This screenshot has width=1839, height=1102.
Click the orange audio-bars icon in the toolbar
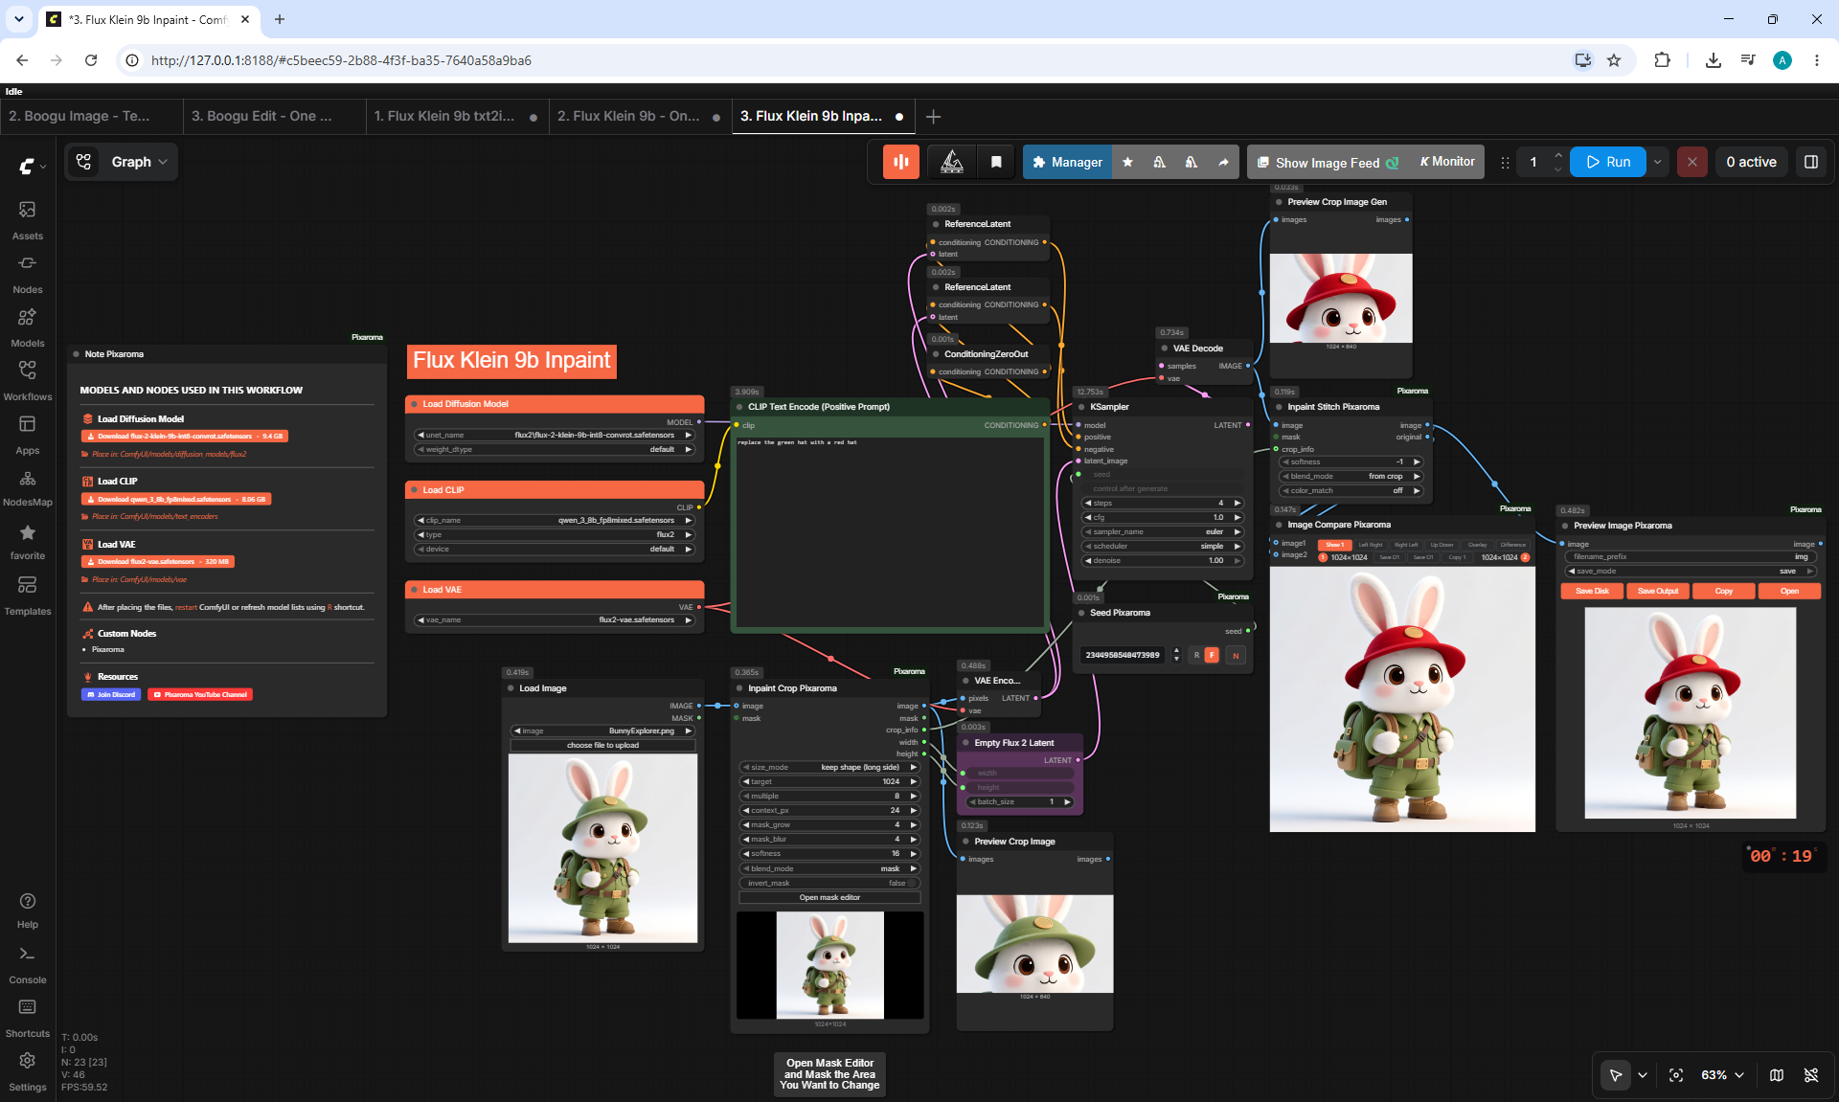(x=900, y=162)
